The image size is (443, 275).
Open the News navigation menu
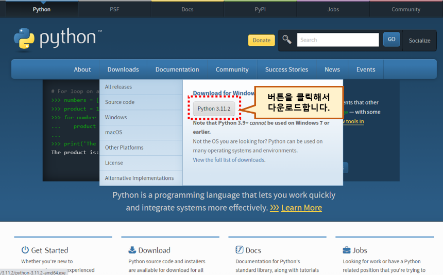pyautogui.click(x=332, y=69)
